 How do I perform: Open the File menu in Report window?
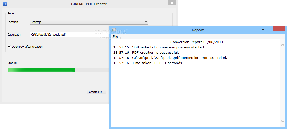click(115, 37)
